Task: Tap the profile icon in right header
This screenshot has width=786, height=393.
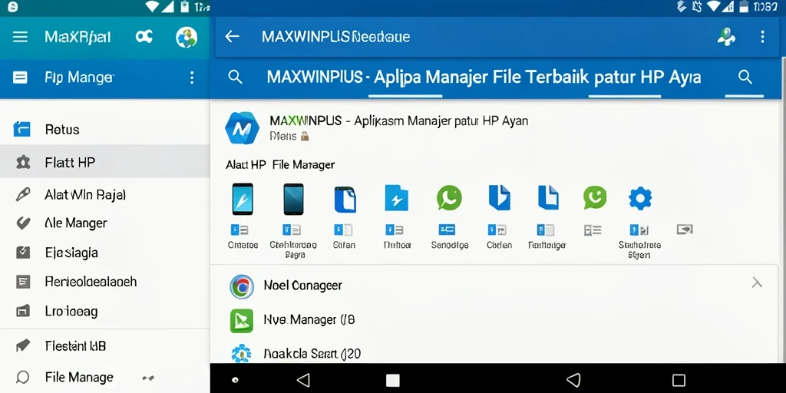Action: pos(726,37)
